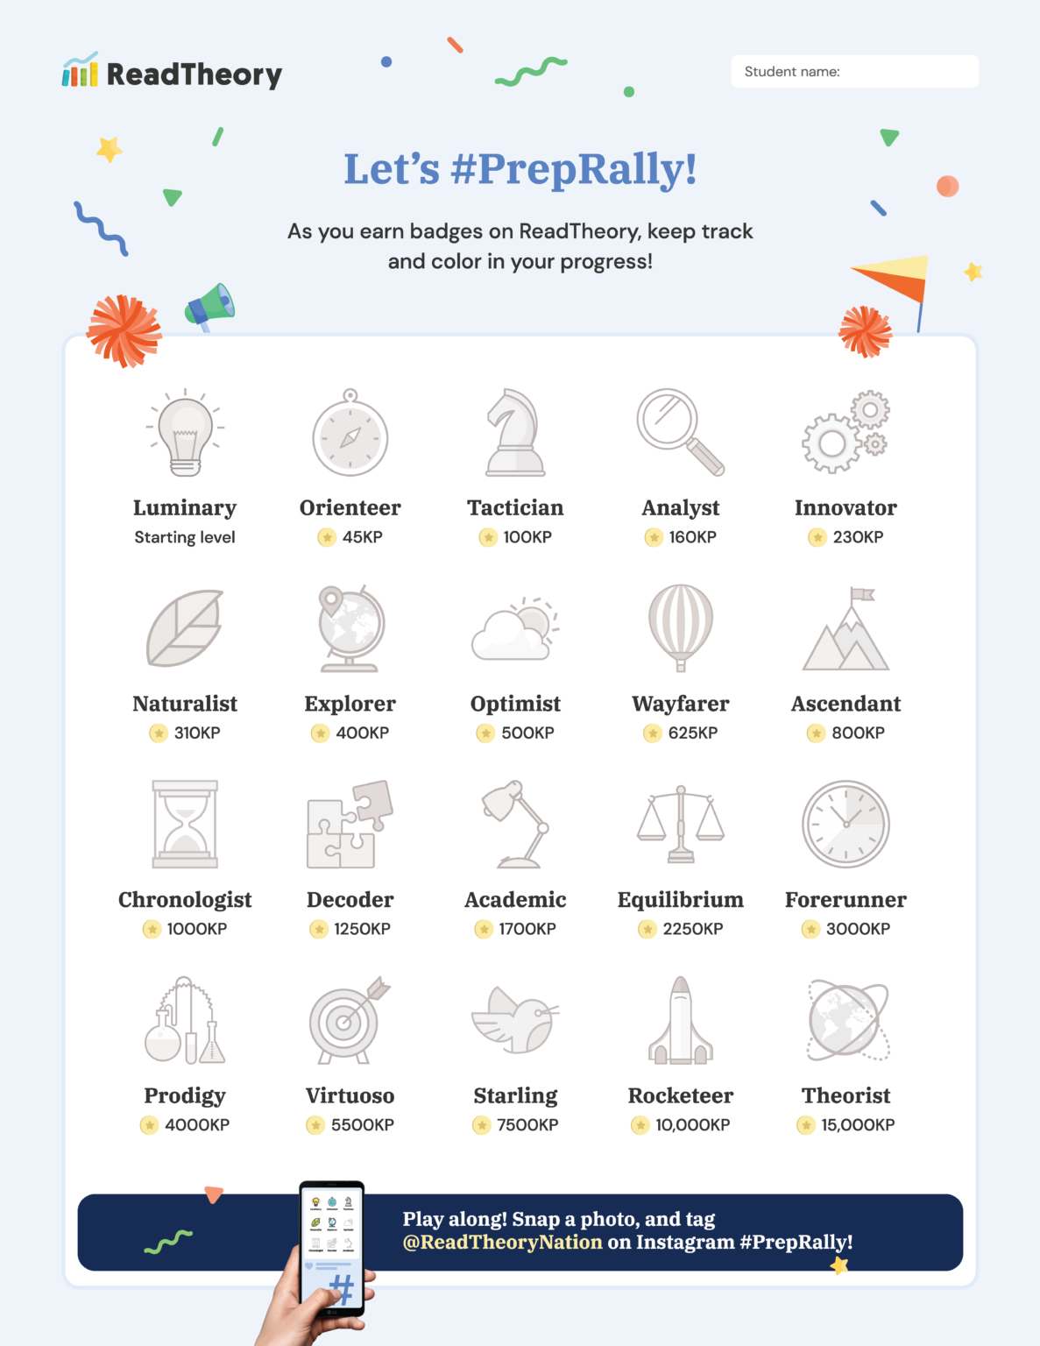Screen dimensions: 1040x1346
Task: Click the gold coin beside 45KP
Action: (327, 537)
